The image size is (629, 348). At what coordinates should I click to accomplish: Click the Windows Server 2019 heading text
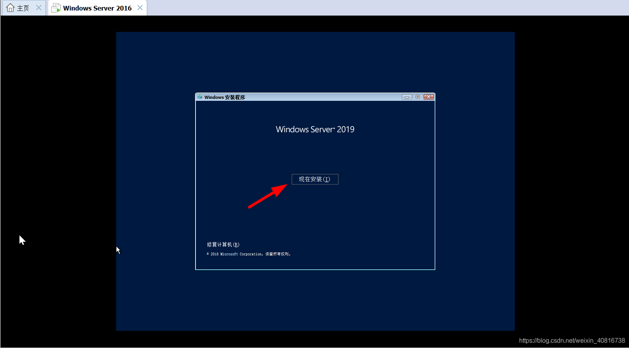click(x=315, y=130)
